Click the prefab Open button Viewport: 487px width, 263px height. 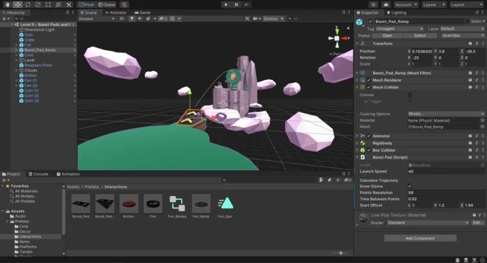pos(387,36)
